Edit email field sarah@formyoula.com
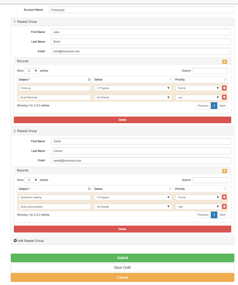This screenshot has height=285, width=238. (141, 161)
